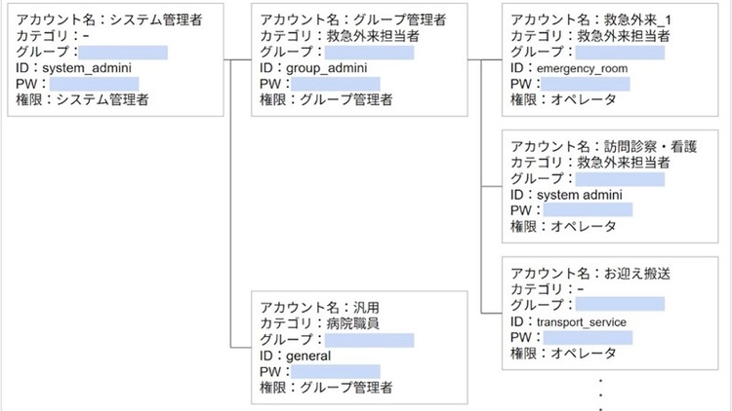
Task: Select the グループ field above ID emergency_room
Action: (x=619, y=52)
